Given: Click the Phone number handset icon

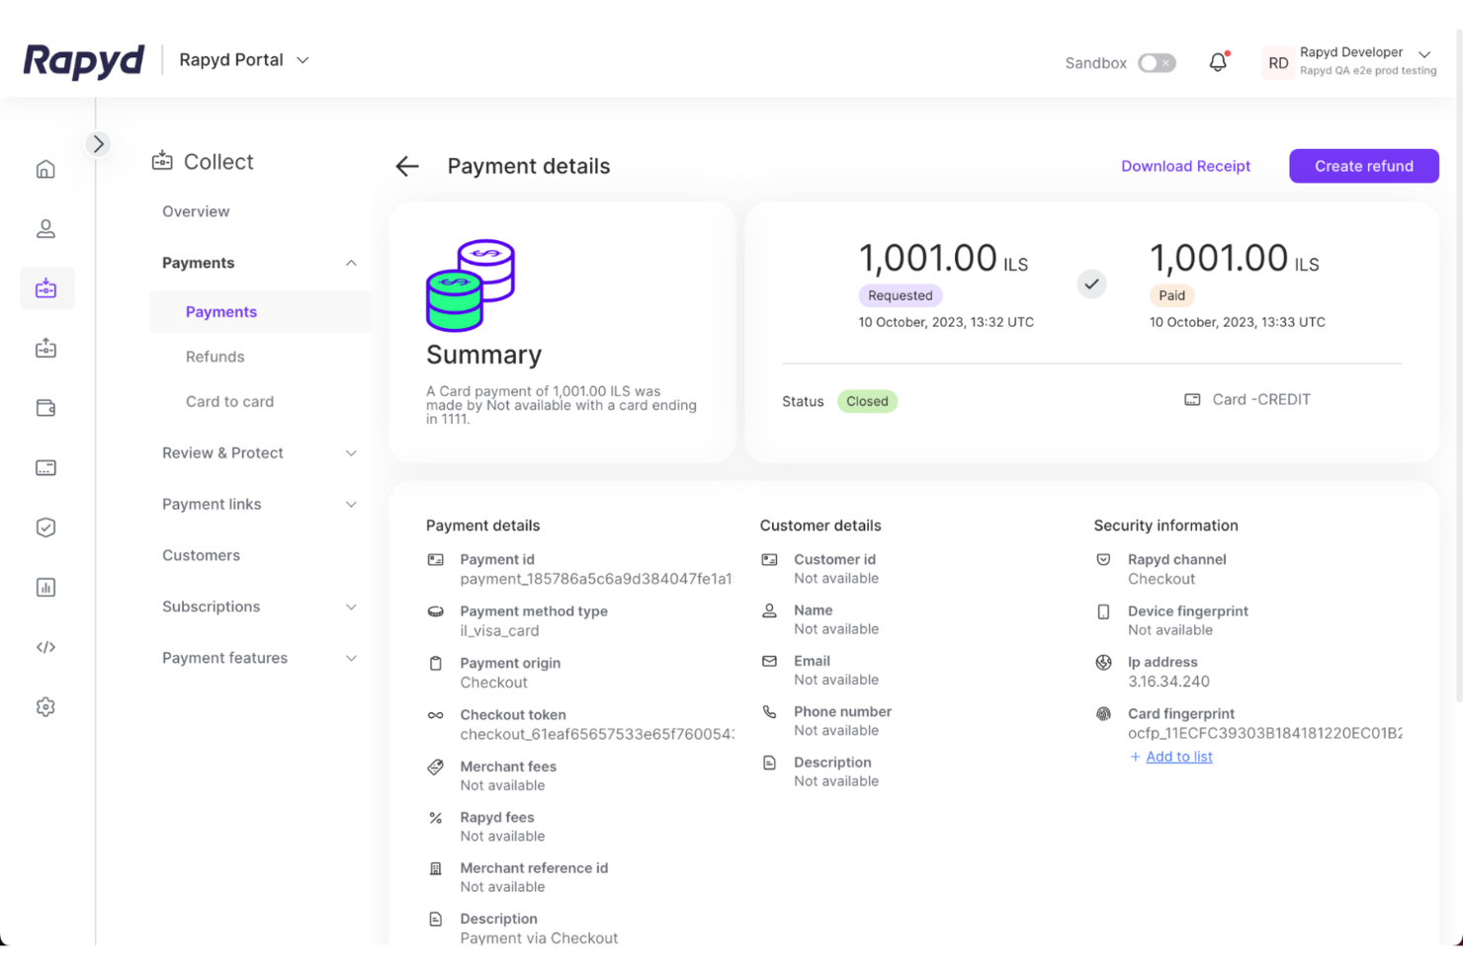Looking at the screenshot, I should 769,711.
